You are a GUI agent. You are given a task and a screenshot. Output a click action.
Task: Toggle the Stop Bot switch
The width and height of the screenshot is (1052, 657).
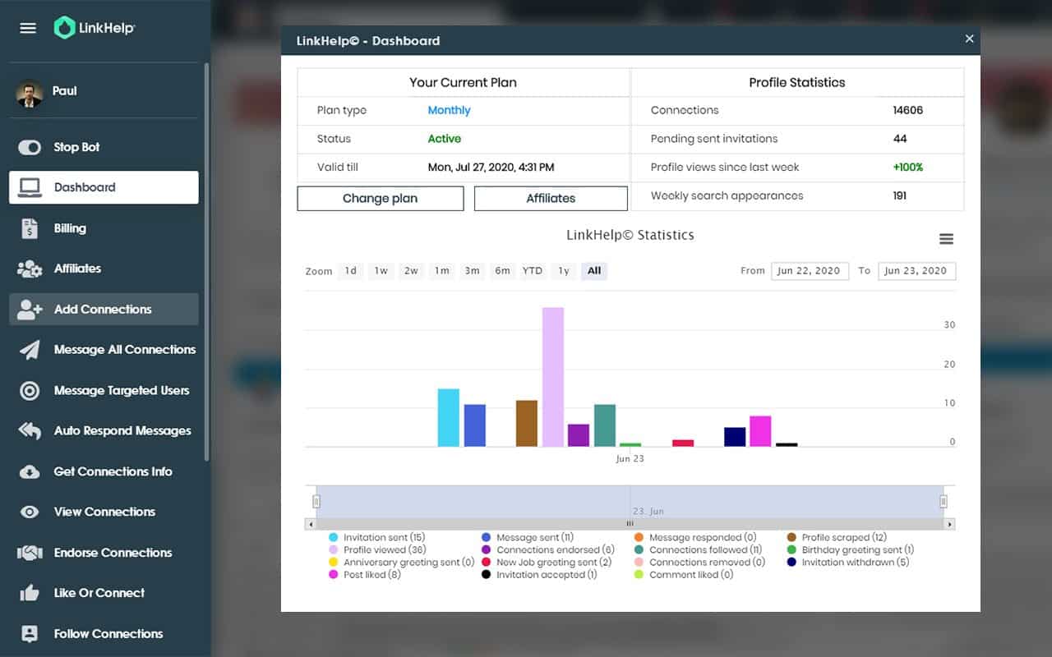tap(30, 147)
